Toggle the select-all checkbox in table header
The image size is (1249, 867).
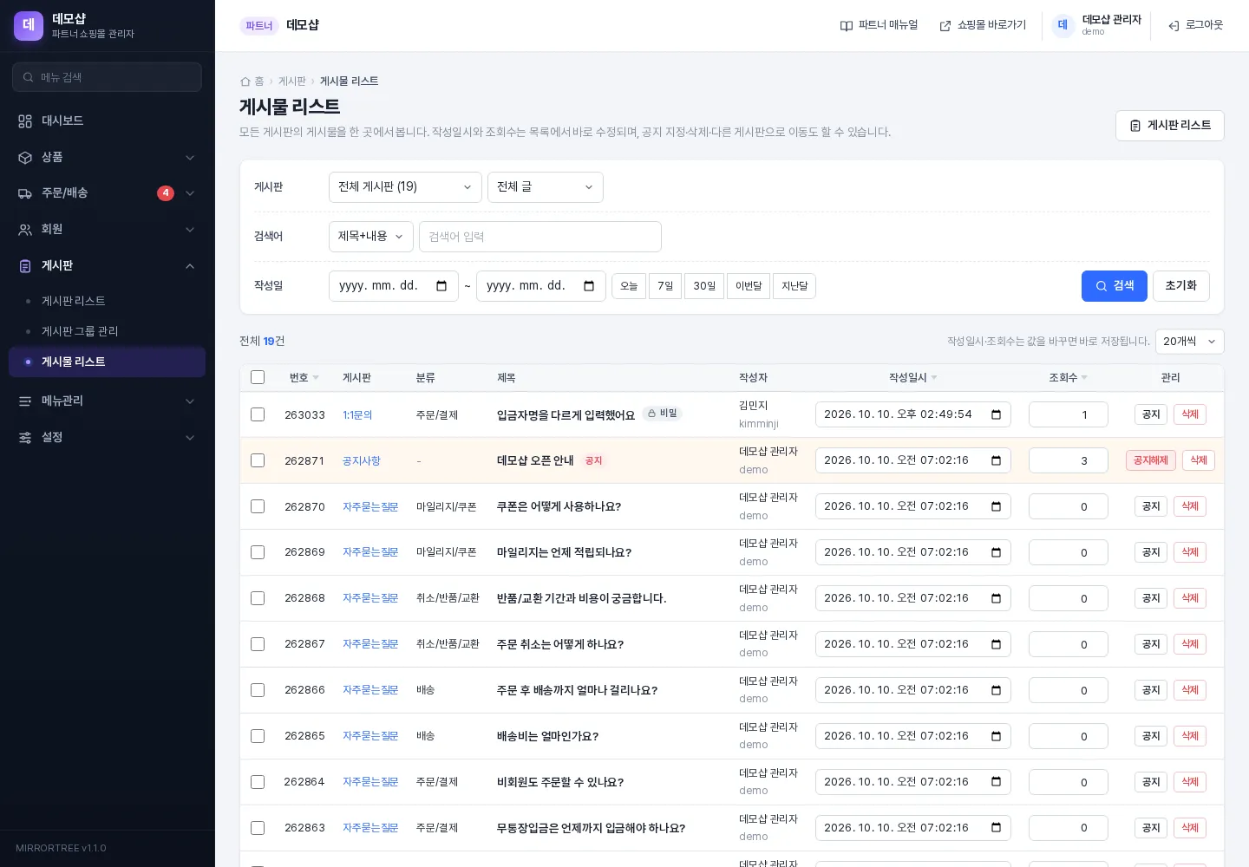(258, 377)
